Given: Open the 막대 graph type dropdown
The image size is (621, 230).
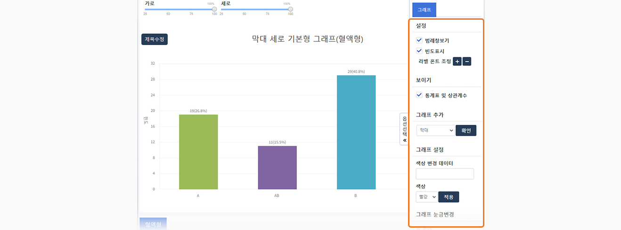Looking at the screenshot, I should click(435, 130).
